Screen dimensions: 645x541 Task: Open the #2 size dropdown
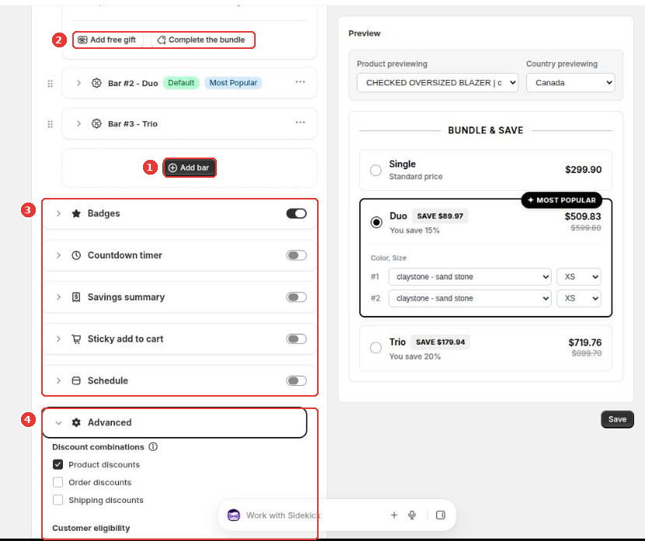click(579, 298)
